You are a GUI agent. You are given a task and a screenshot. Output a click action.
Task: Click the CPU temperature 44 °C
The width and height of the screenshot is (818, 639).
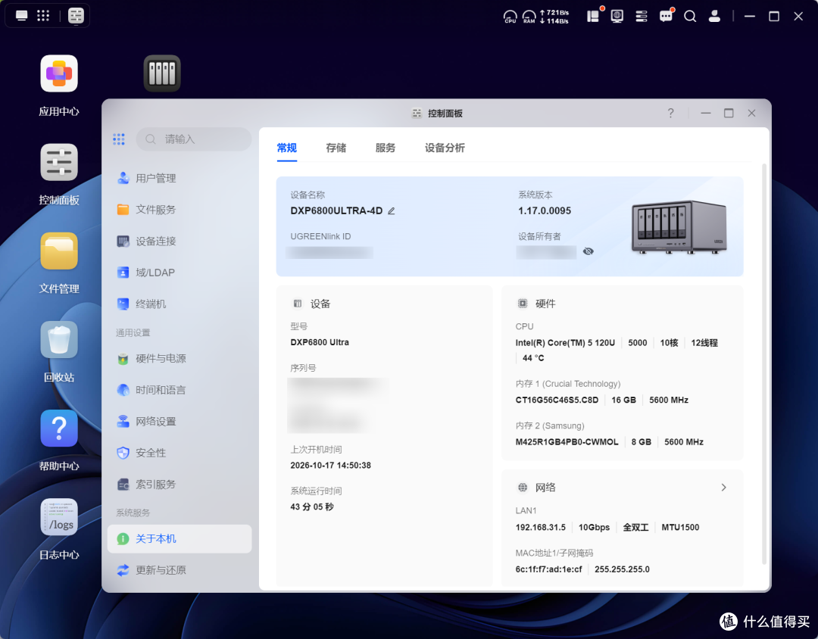point(533,358)
